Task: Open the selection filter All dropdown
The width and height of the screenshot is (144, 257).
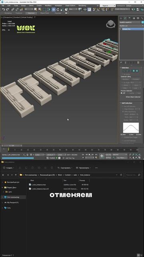Action: pos(29,10)
